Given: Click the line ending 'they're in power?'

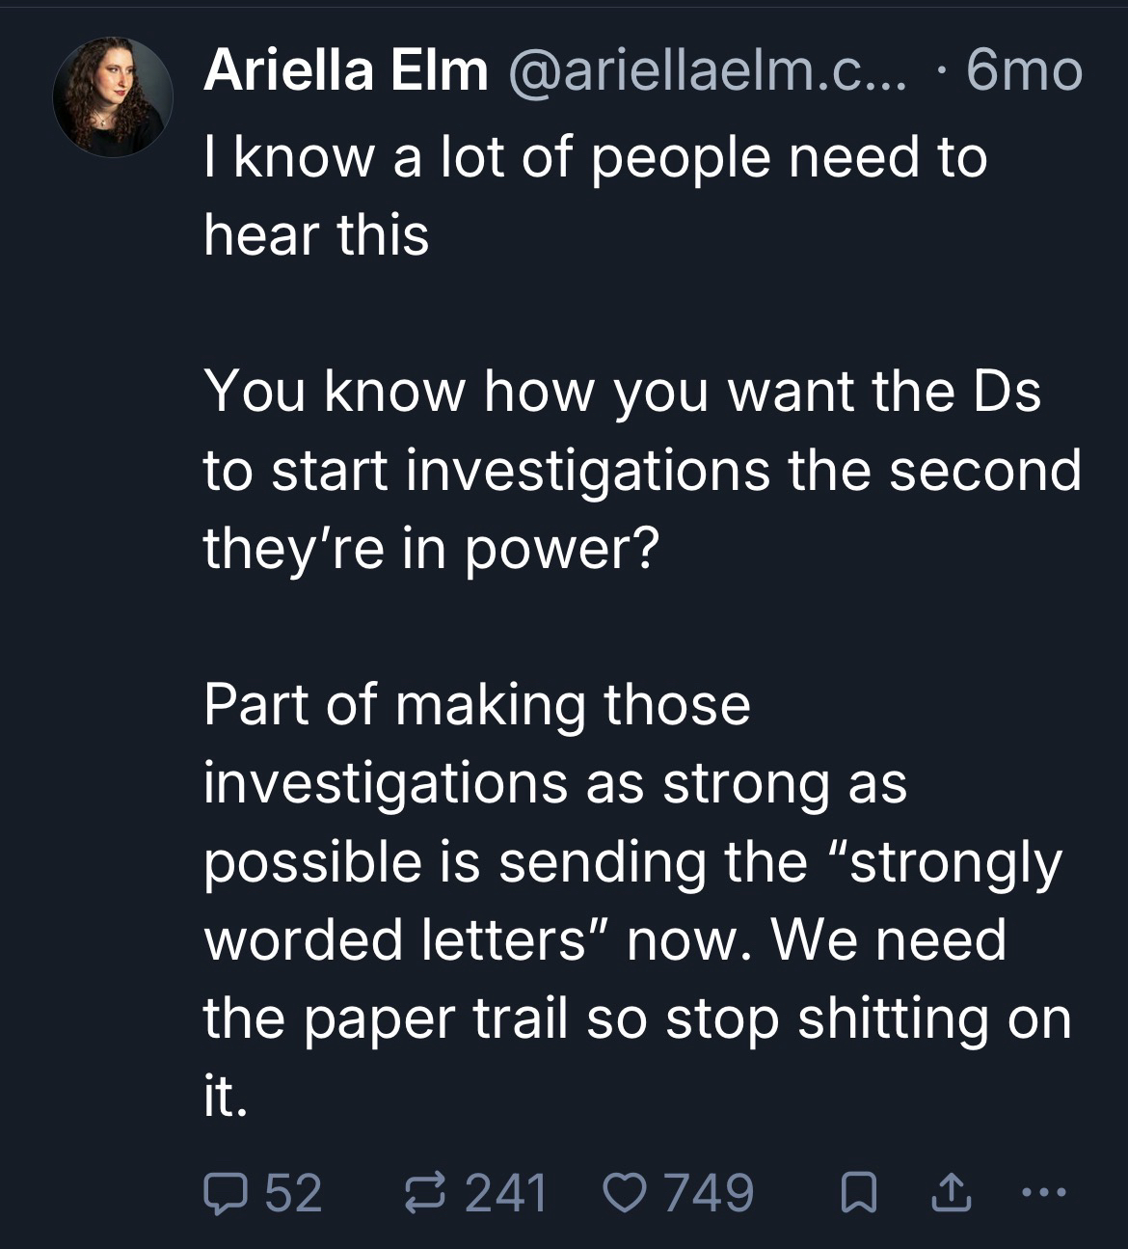Looking at the screenshot, I should point(431,548).
